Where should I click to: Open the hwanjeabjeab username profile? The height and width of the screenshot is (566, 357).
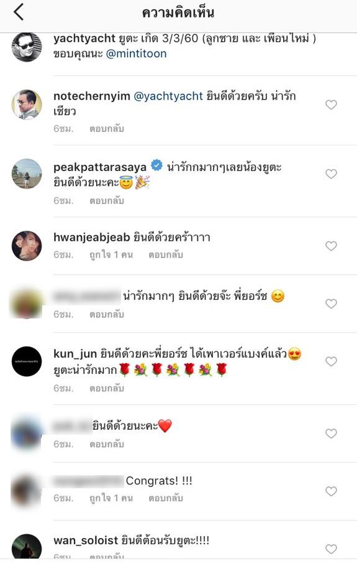pyautogui.click(x=91, y=238)
